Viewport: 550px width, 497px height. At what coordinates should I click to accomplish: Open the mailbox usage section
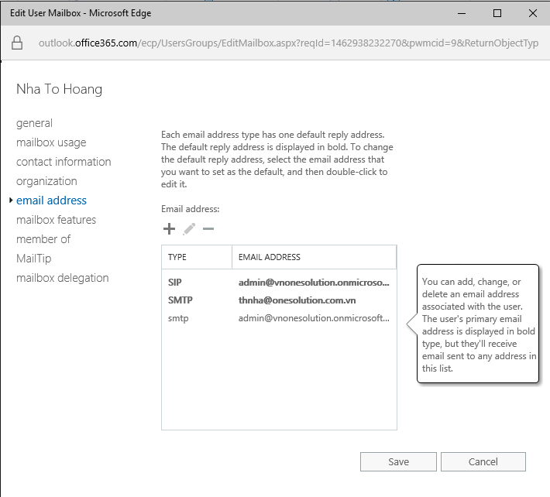(51, 142)
